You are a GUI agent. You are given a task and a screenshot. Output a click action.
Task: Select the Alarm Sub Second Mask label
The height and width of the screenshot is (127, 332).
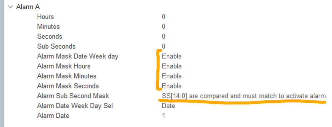coord(73,96)
